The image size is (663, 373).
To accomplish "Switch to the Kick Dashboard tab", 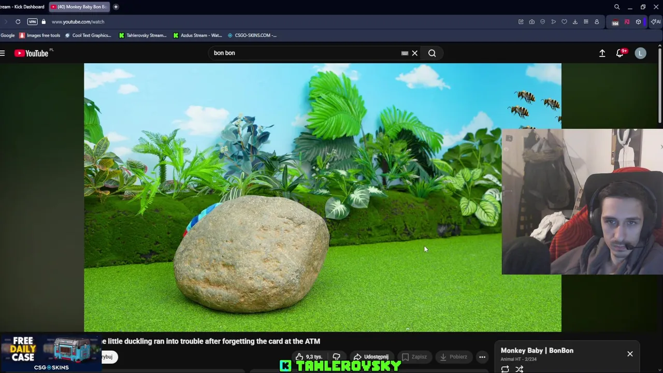I will point(23,7).
